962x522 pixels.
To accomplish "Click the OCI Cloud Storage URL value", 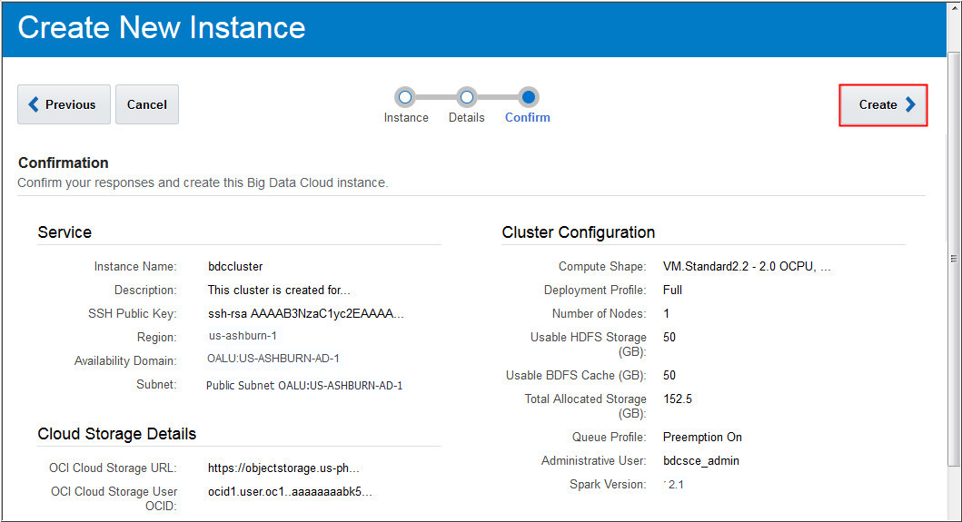I will pos(283,468).
